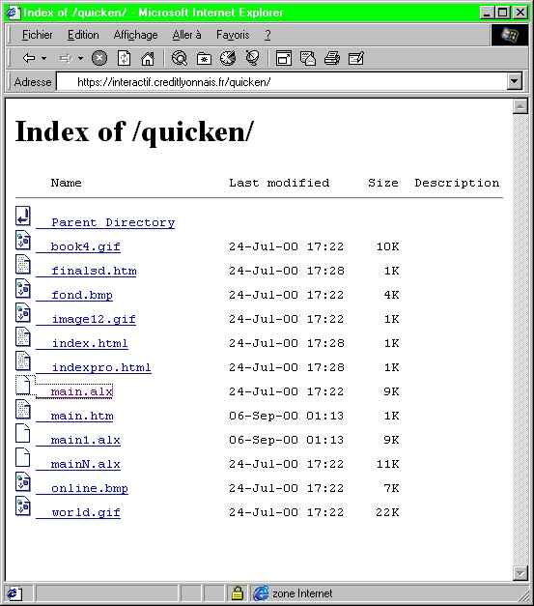Open the Search toolbar icon
Viewport: 534px width, 606px height.
[180, 58]
